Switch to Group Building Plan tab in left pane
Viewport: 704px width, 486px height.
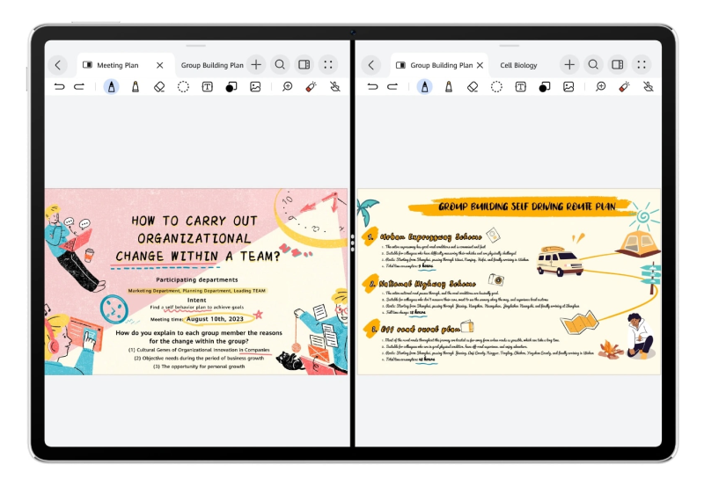pyautogui.click(x=211, y=65)
